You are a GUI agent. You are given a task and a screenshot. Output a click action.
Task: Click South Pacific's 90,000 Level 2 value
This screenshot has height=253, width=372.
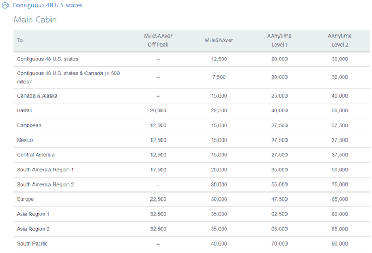coord(340,244)
